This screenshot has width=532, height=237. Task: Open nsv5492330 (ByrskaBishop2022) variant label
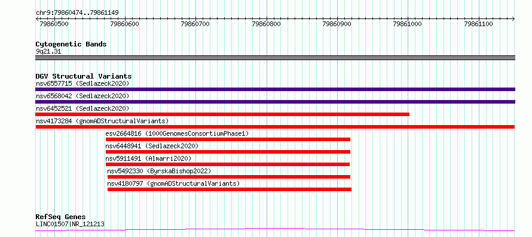[159, 171]
